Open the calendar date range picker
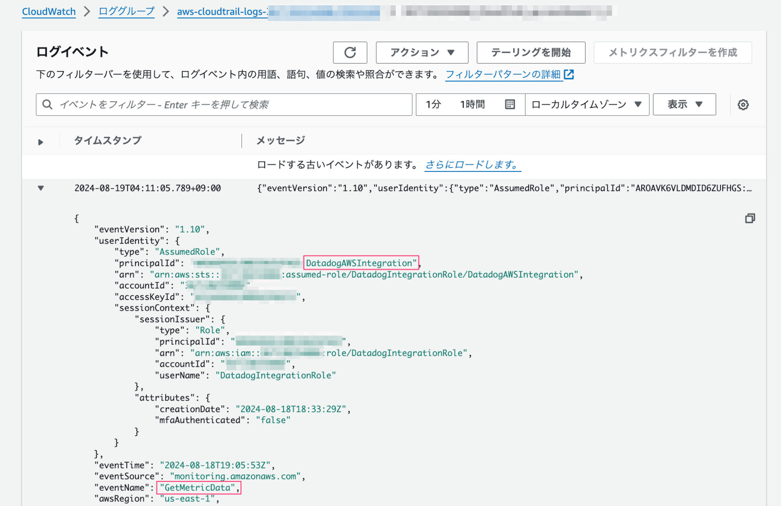This screenshot has height=506, width=781. pos(510,104)
